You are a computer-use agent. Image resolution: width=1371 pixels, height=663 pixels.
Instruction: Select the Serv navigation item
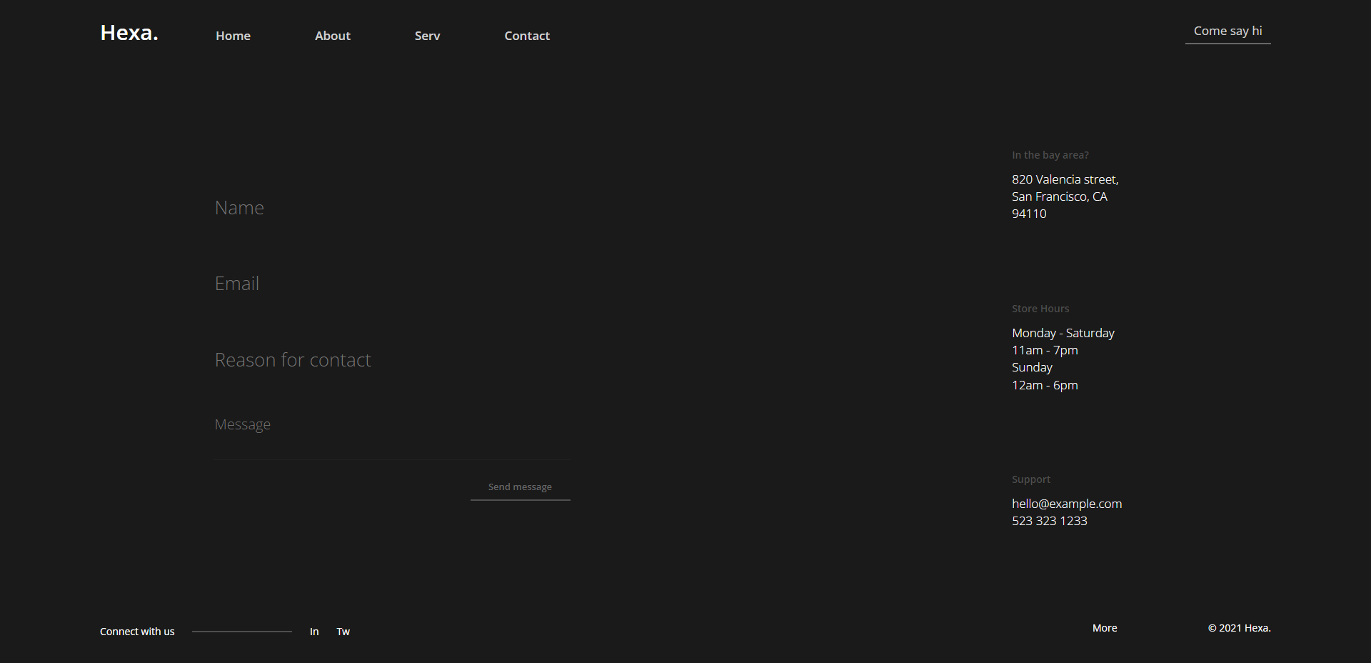click(x=427, y=36)
